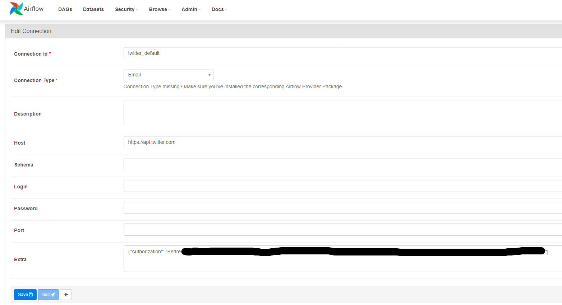This screenshot has height=305, width=562.
Task: Click the Host field label
Action: [20, 143]
